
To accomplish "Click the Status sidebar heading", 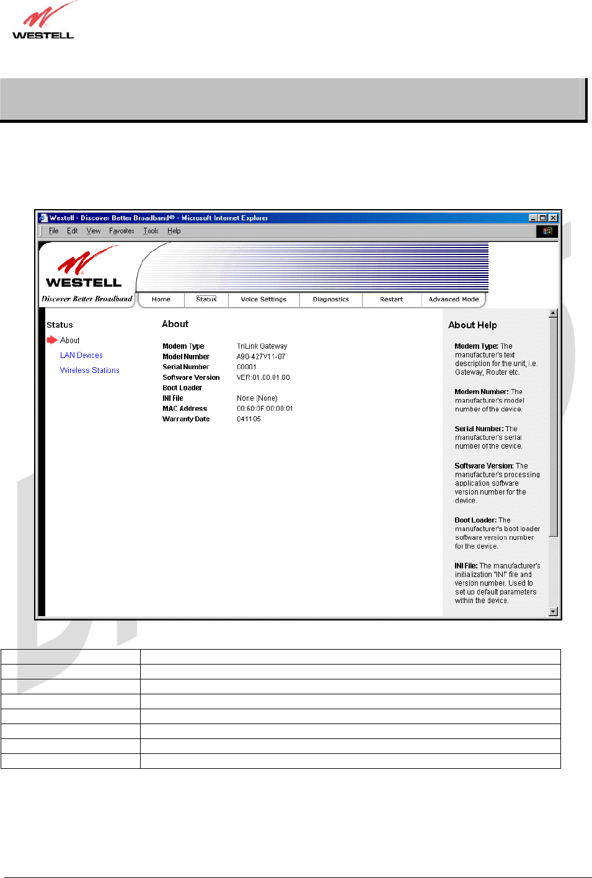I will pyautogui.click(x=60, y=325).
